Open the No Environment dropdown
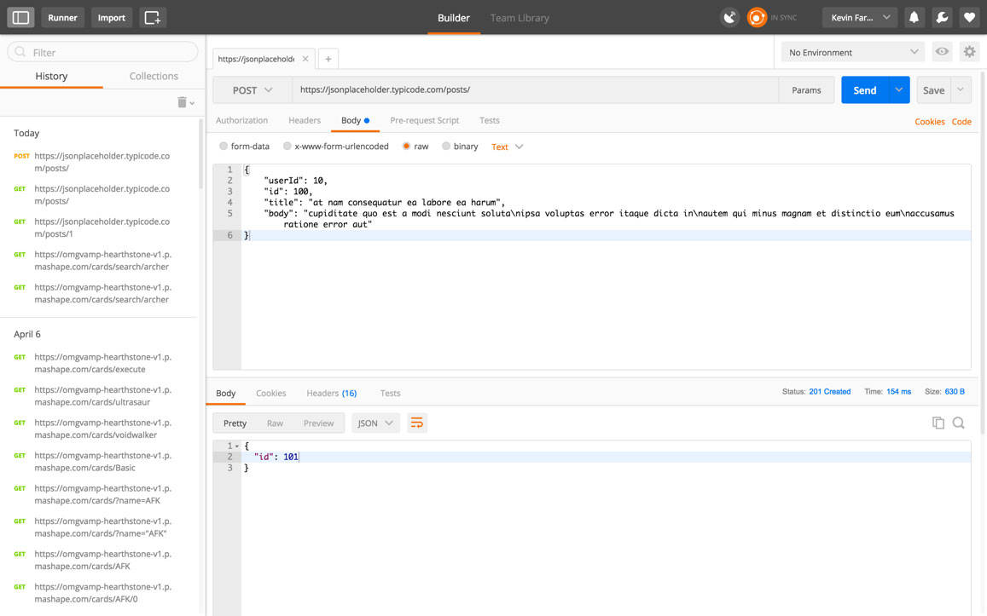The height and width of the screenshot is (616, 987). click(x=851, y=51)
